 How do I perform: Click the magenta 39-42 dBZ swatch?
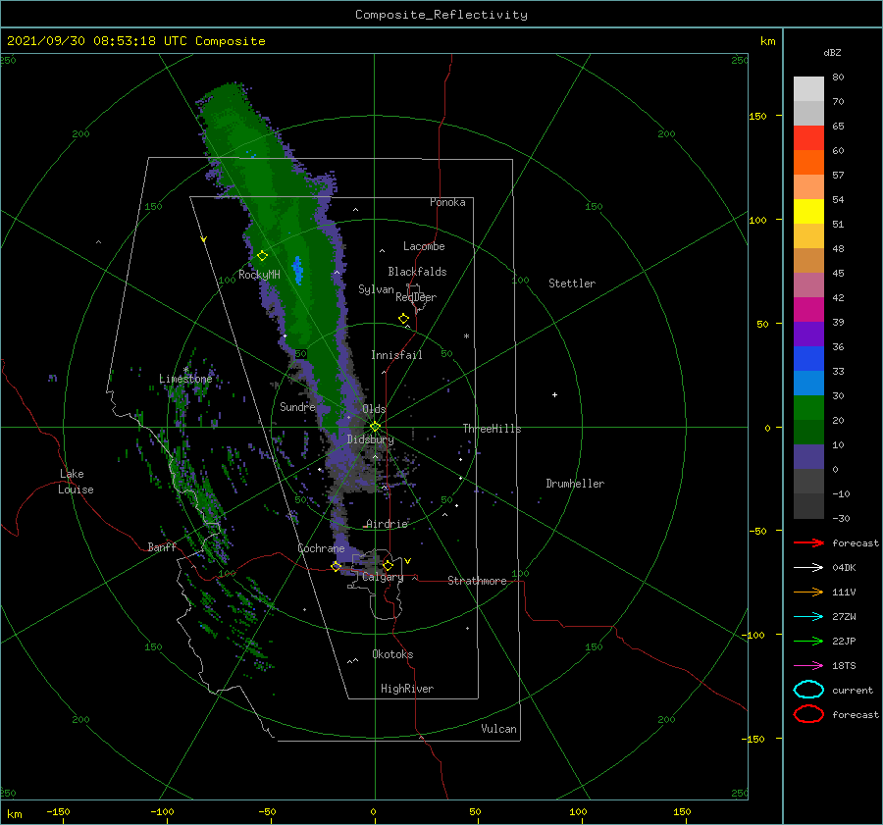tap(808, 310)
